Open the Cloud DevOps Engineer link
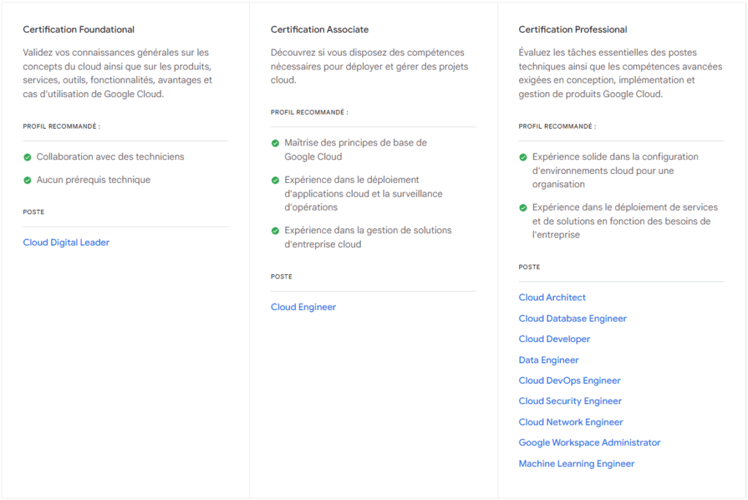 click(x=569, y=380)
